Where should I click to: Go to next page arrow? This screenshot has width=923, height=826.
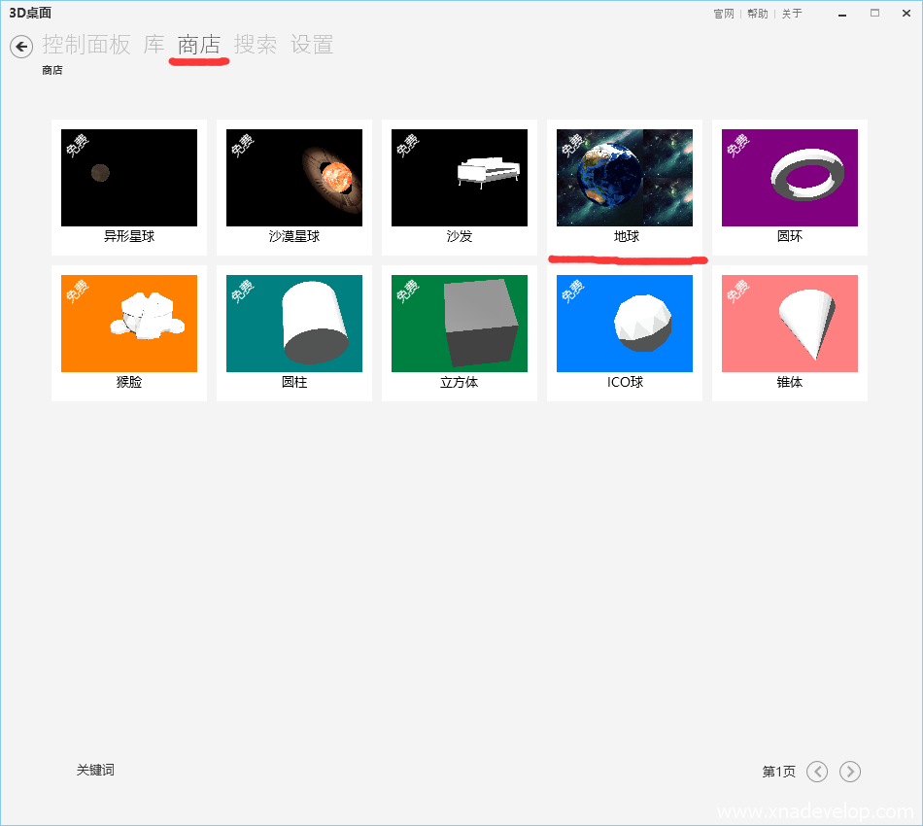coord(850,772)
